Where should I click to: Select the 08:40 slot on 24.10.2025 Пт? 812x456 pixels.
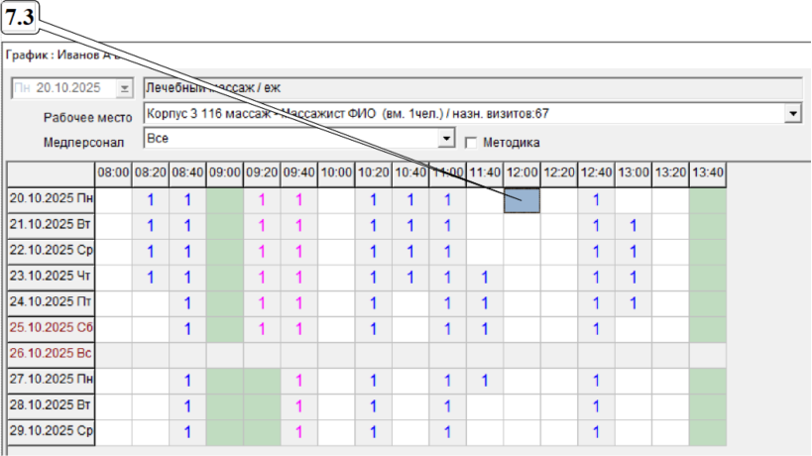[187, 303]
